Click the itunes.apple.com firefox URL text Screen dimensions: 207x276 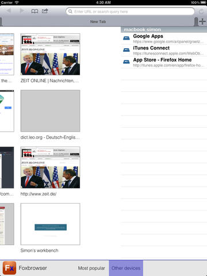[x=168, y=66]
